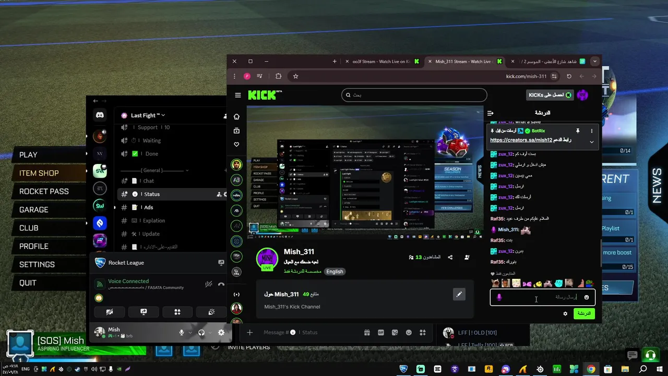Open Discord user settings gear

[221, 333]
